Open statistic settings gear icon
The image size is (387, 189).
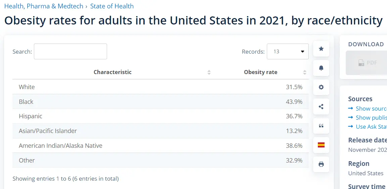tap(321, 87)
